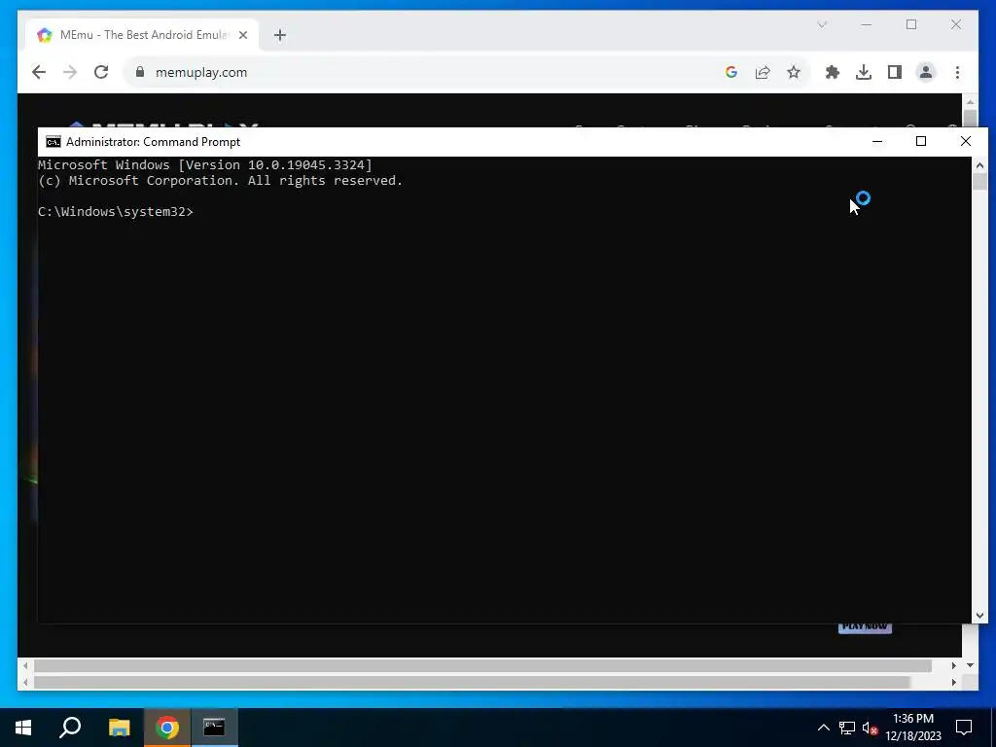The image size is (996, 747).
Task: Open Chrome tab search chevron
Action: (822, 24)
